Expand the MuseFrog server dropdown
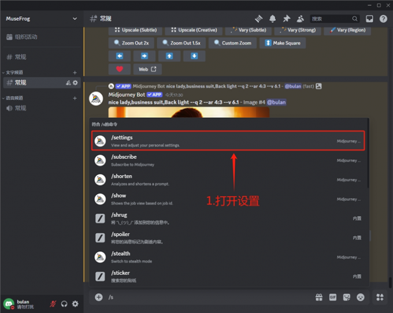Image resolution: width=393 pixels, height=313 pixels. pyautogui.click(x=75, y=19)
